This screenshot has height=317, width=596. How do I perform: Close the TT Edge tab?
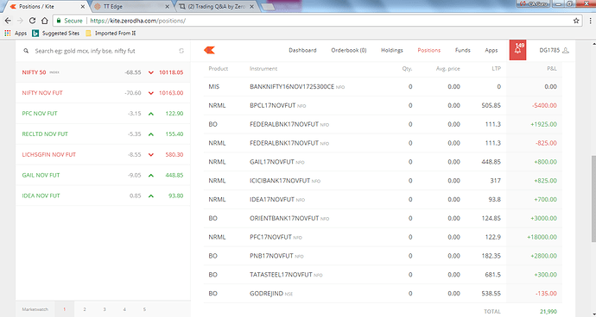pos(167,6)
